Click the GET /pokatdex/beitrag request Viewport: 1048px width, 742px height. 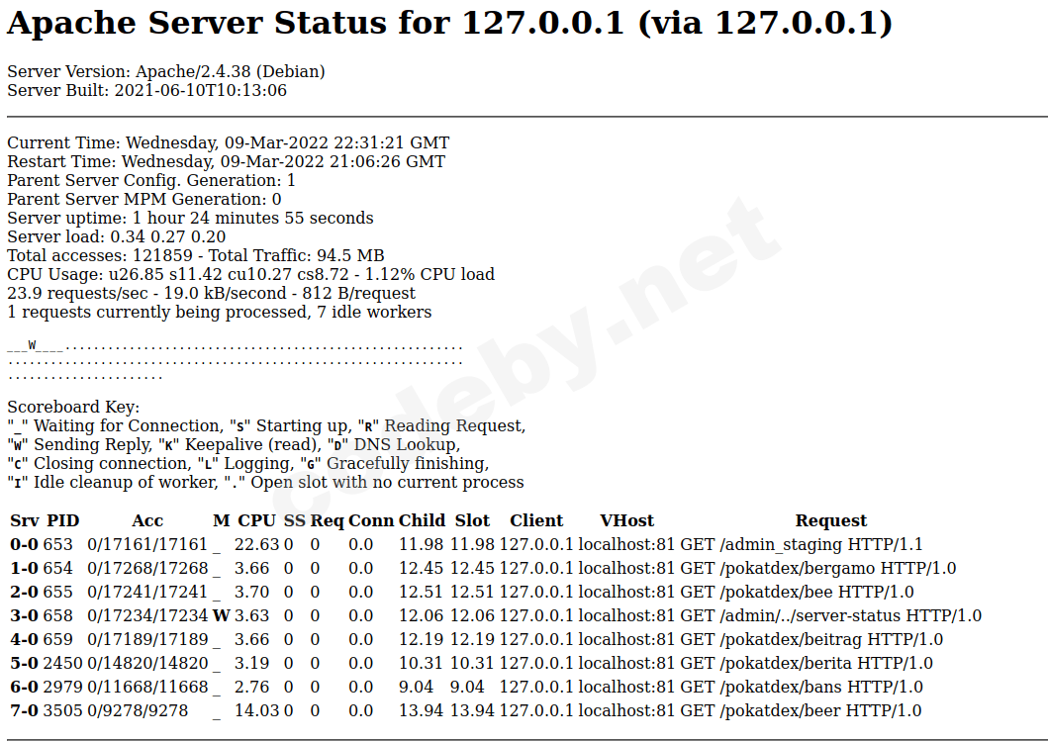click(x=811, y=640)
